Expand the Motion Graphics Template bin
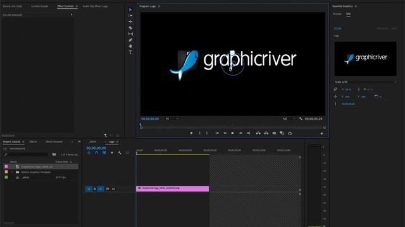The width and height of the screenshot is (405, 227). tap(12, 172)
